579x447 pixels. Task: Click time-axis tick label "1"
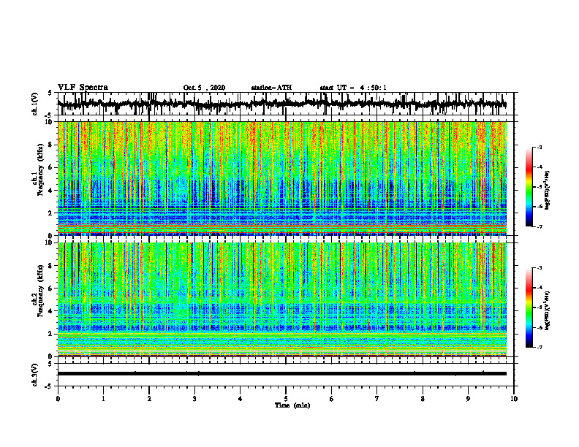pyautogui.click(x=103, y=399)
